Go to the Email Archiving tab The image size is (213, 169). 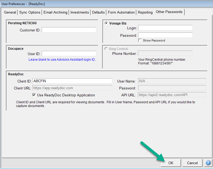click(55, 12)
